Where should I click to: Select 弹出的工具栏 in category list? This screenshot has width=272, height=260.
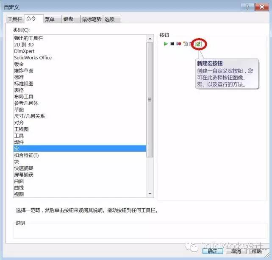coord(80,38)
